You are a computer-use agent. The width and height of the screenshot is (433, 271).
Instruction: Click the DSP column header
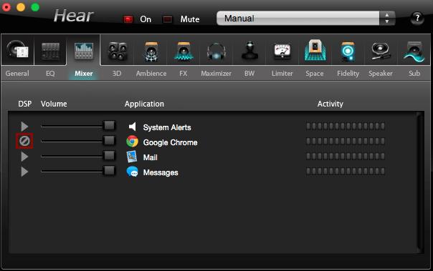tap(25, 104)
